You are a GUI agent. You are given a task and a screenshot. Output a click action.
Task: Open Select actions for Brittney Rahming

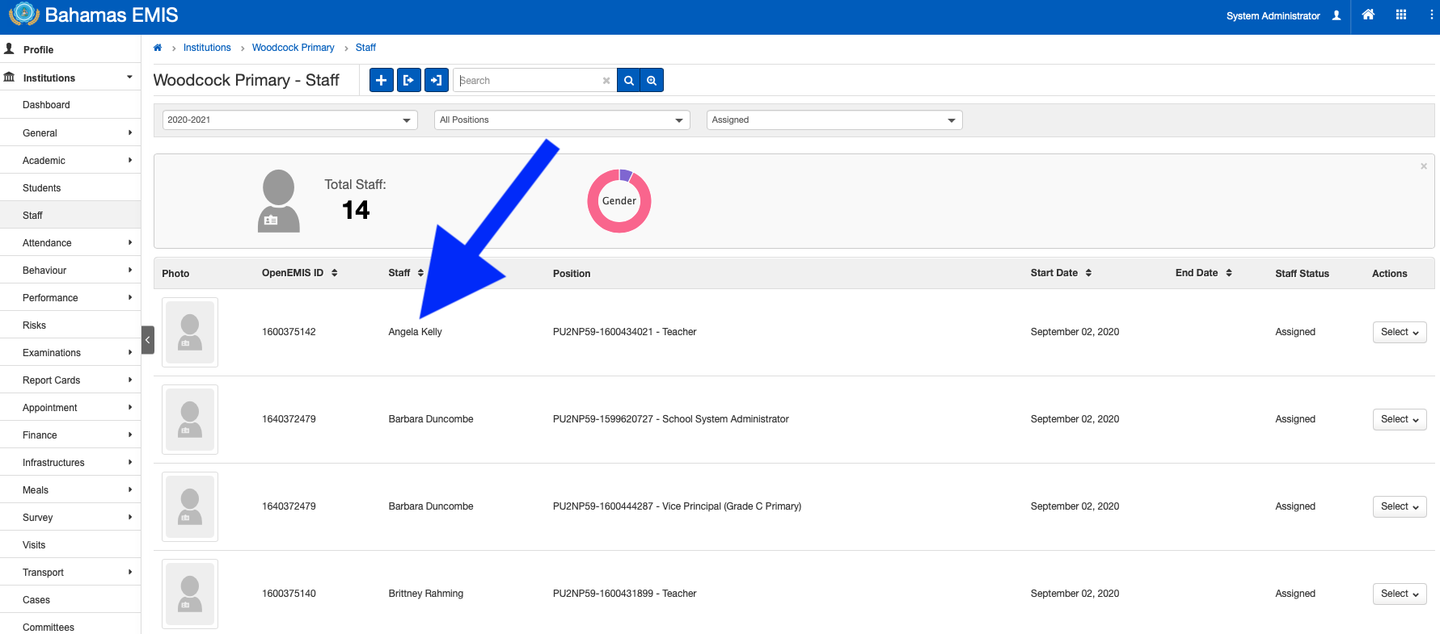(1400, 594)
